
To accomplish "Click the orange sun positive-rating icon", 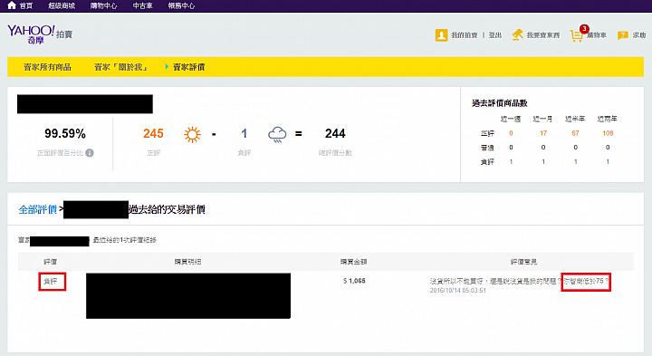I will (x=192, y=134).
